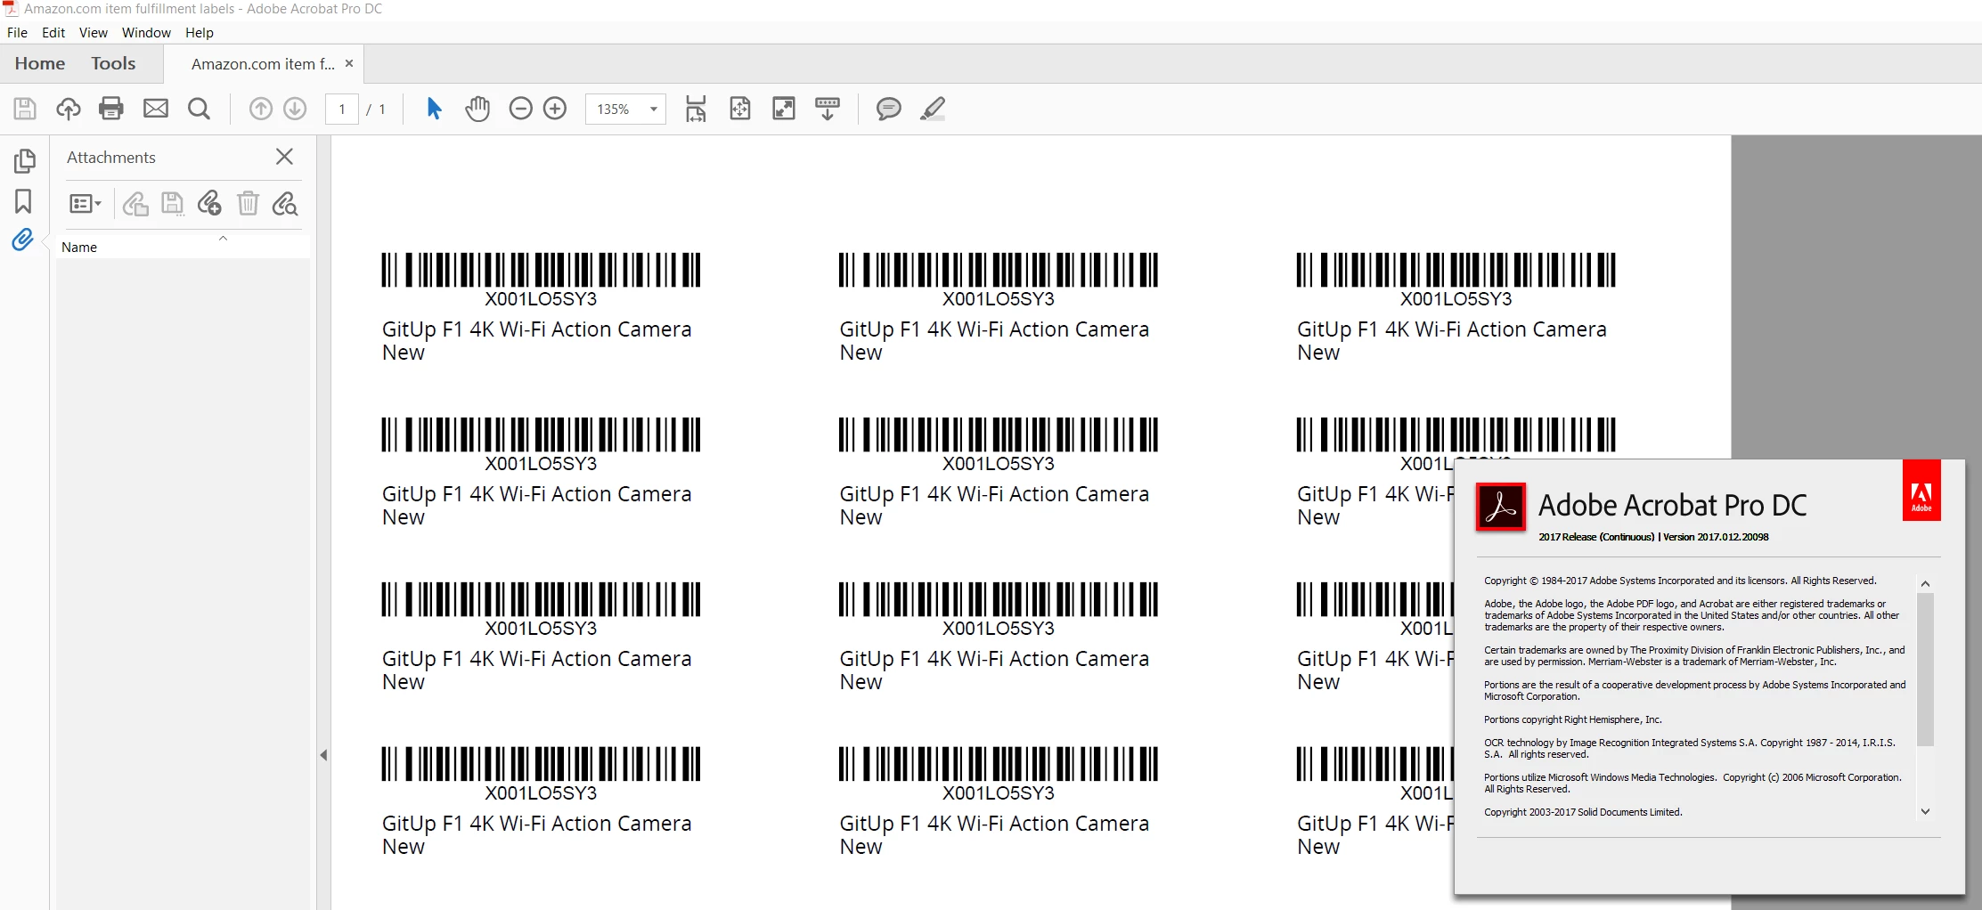
Task: Click the Print icon in toolbar
Action: (x=111, y=109)
